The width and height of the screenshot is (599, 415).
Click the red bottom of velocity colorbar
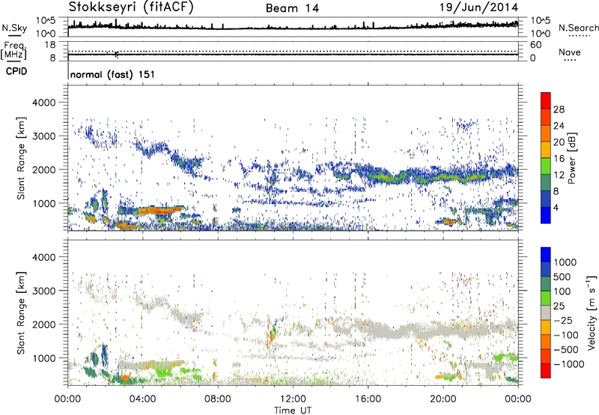pos(546,371)
